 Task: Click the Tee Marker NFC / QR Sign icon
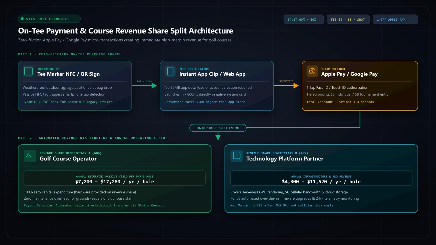tap(28, 71)
